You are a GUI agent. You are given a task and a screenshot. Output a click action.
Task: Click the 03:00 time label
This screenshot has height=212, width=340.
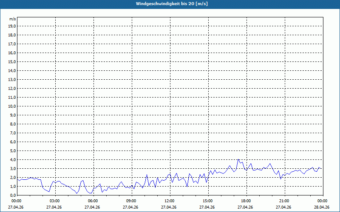tap(55, 201)
